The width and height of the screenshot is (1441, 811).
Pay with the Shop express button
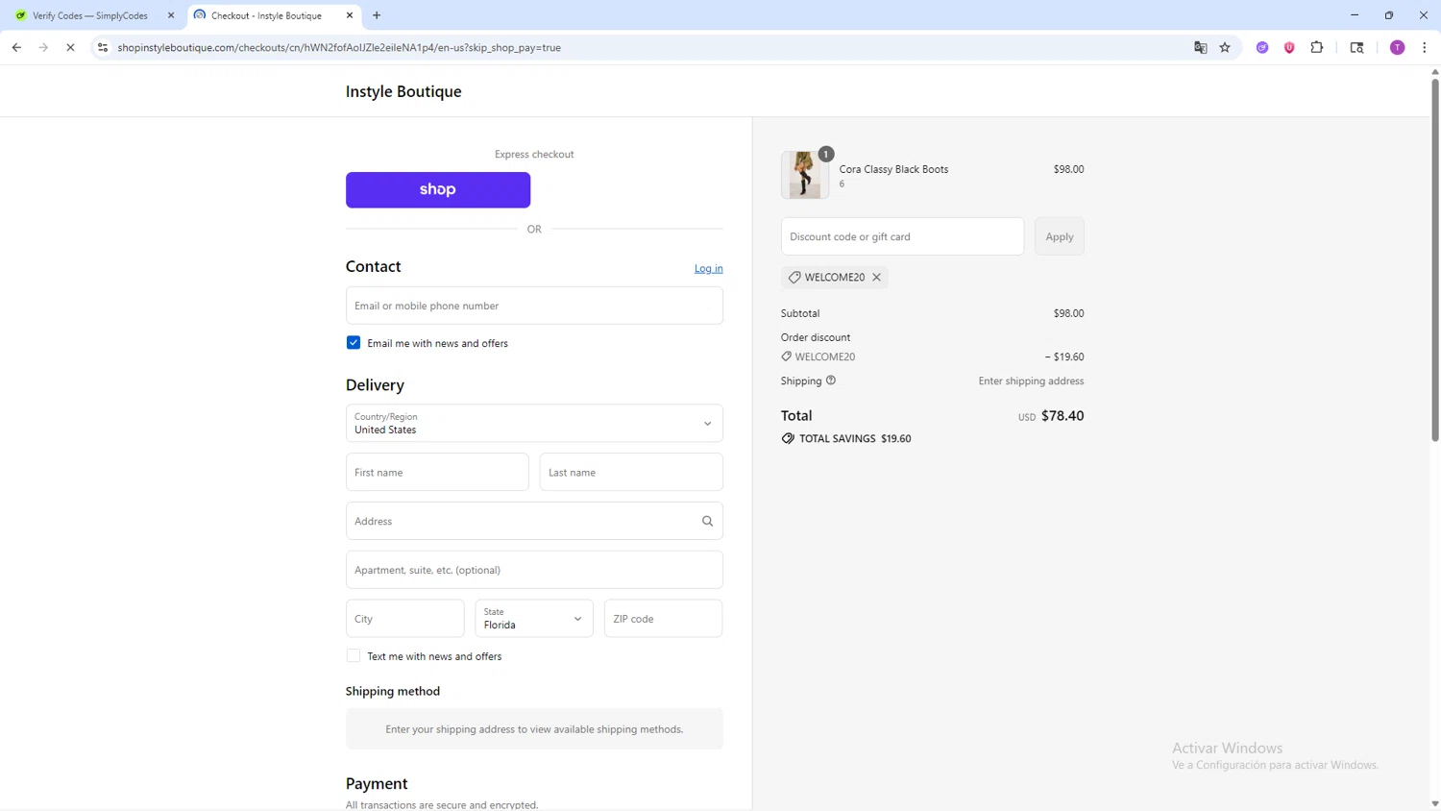click(x=438, y=189)
